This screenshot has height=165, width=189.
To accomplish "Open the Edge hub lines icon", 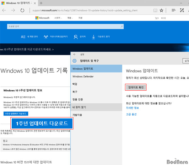I will pyautogui.click(x=173, y=10).
